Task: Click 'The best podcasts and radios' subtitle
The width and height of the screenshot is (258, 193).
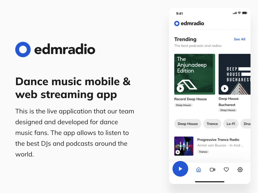Action: click(x=198, y=46)
